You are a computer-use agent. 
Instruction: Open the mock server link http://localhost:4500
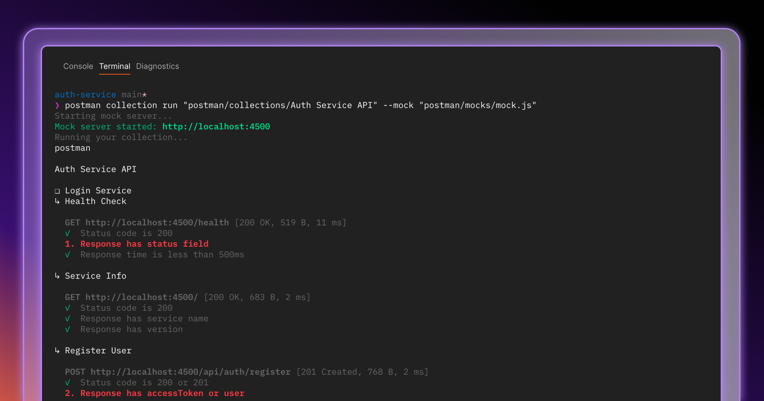click(x=216, y=127)
